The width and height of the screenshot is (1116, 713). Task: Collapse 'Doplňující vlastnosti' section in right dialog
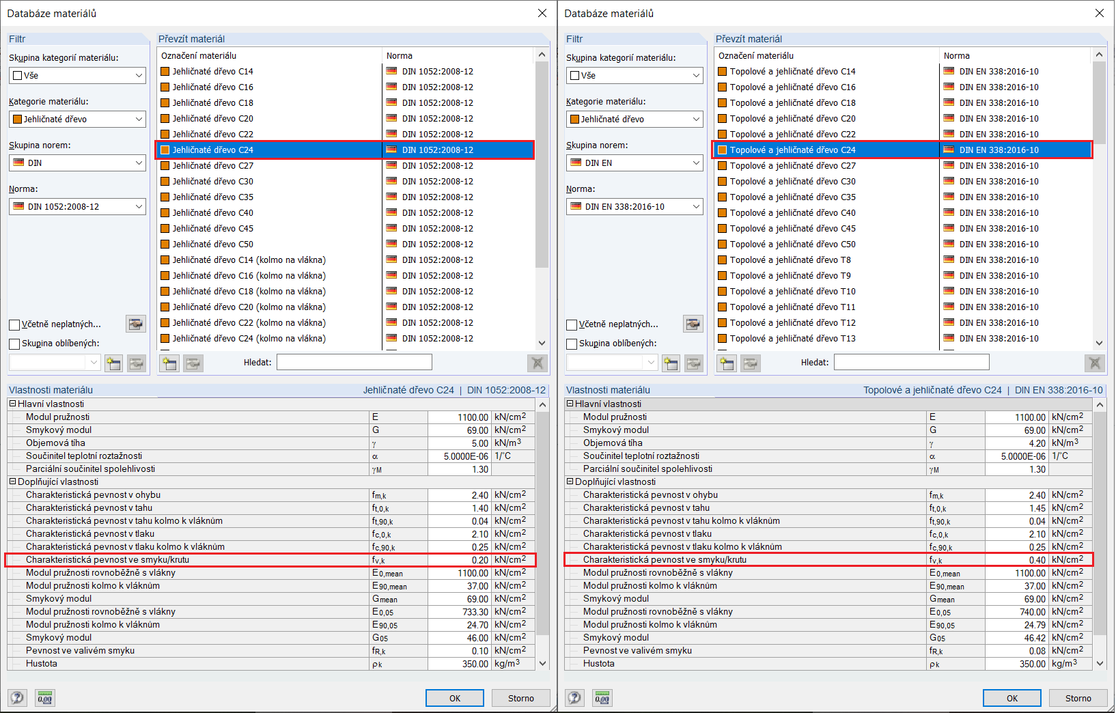[x=570, y=481]
